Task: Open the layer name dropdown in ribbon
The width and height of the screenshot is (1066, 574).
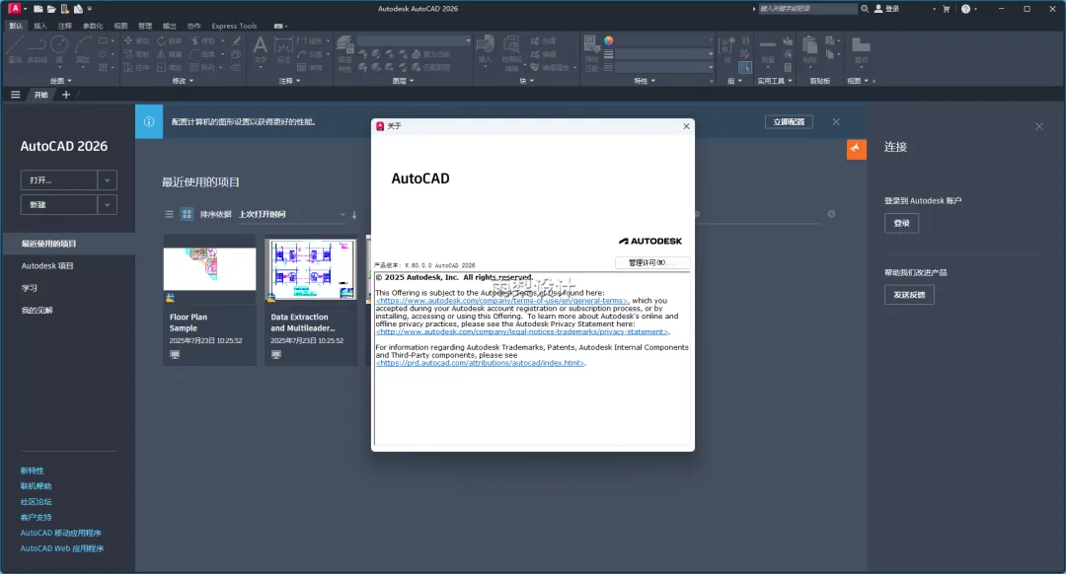Action: [414, 40]
